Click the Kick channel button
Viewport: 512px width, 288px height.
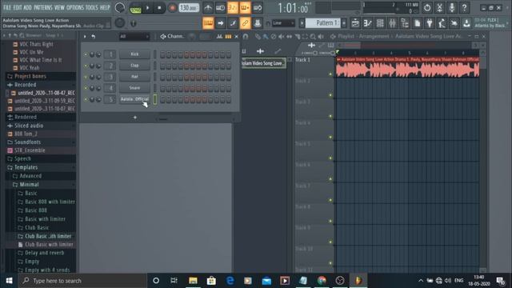pos(134,54)
